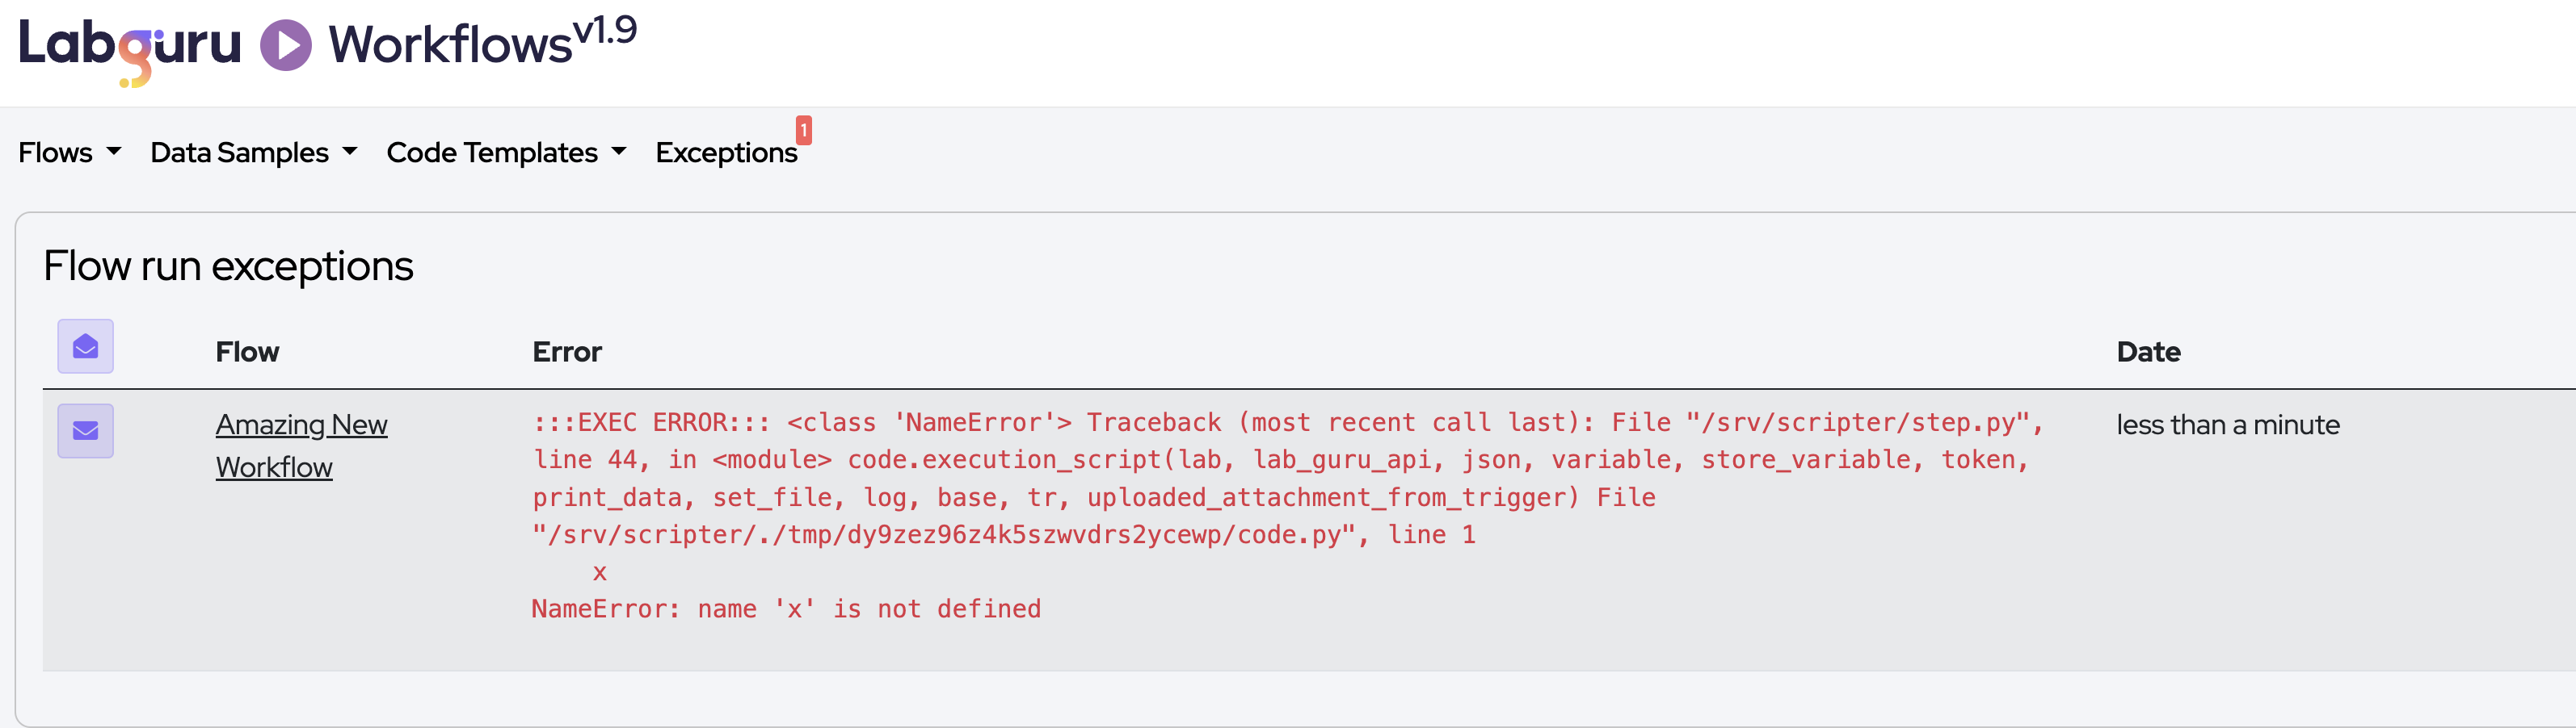Screen dimensions: 2576x728
Task: Select the Error column header
Action: pos(567,352)
